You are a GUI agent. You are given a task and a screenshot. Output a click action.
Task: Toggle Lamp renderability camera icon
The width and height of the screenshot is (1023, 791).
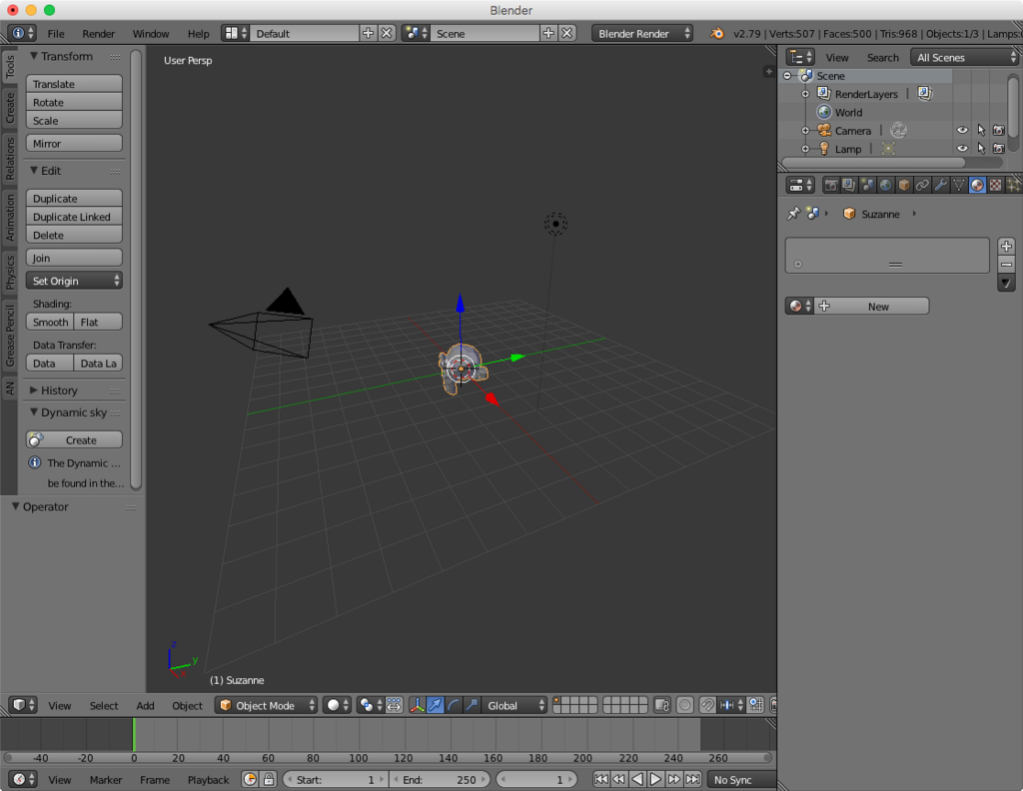[999, 149]
